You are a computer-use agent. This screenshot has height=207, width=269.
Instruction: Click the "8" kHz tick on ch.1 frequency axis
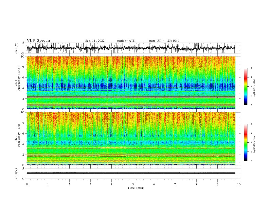click(x=24, y=67)
